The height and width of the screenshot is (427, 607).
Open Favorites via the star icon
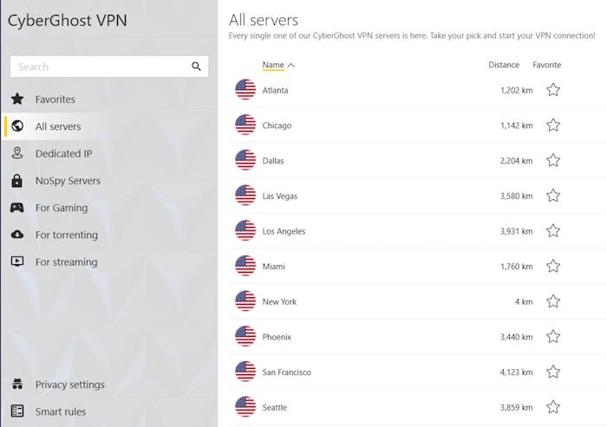coord(17,99)
